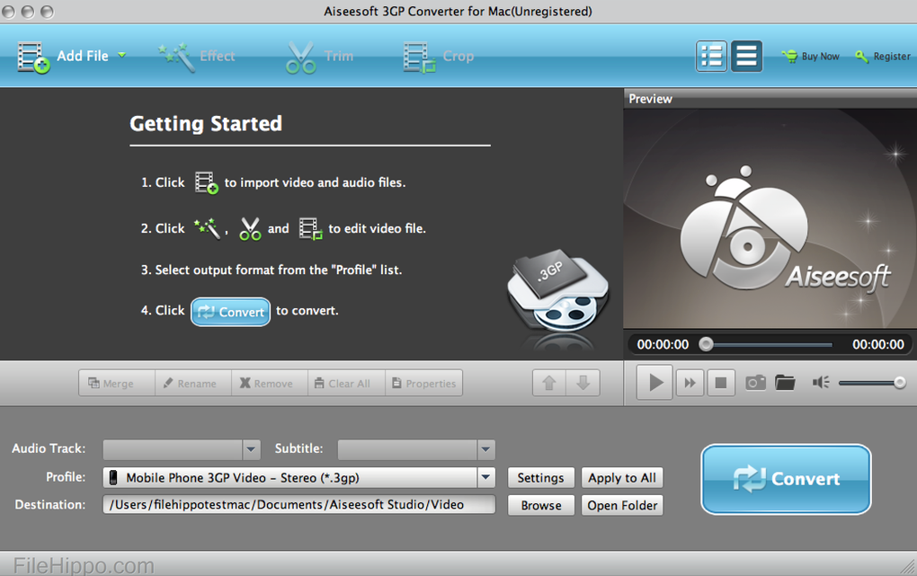Move item up with arrow button

point(548,383)
